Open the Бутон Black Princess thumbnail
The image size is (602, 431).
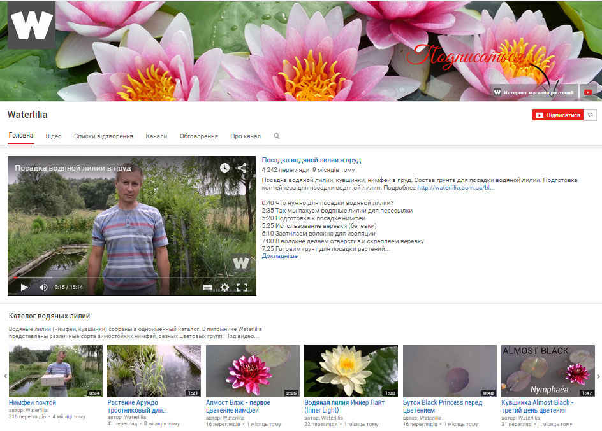(x=450, y=371)
